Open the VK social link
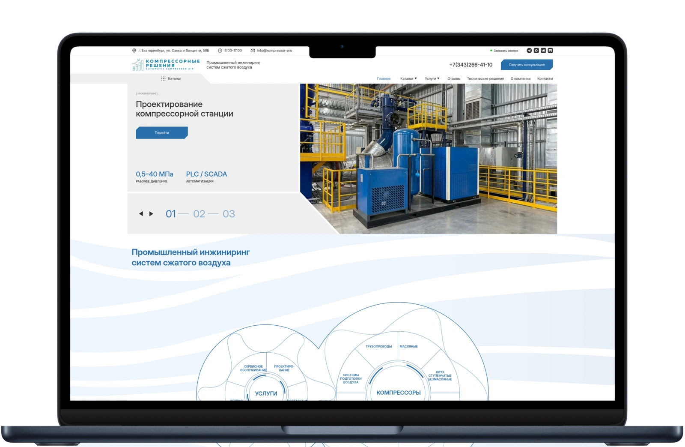685x447 pixels. pos(543,51)
